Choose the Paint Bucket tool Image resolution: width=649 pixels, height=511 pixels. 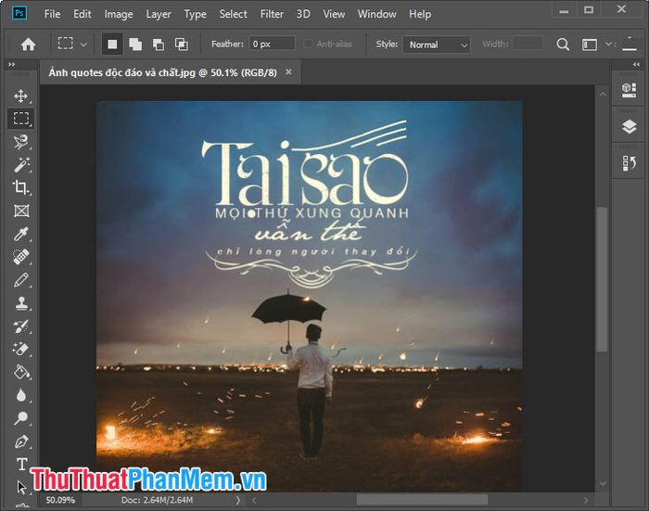[x=20, y=372]
